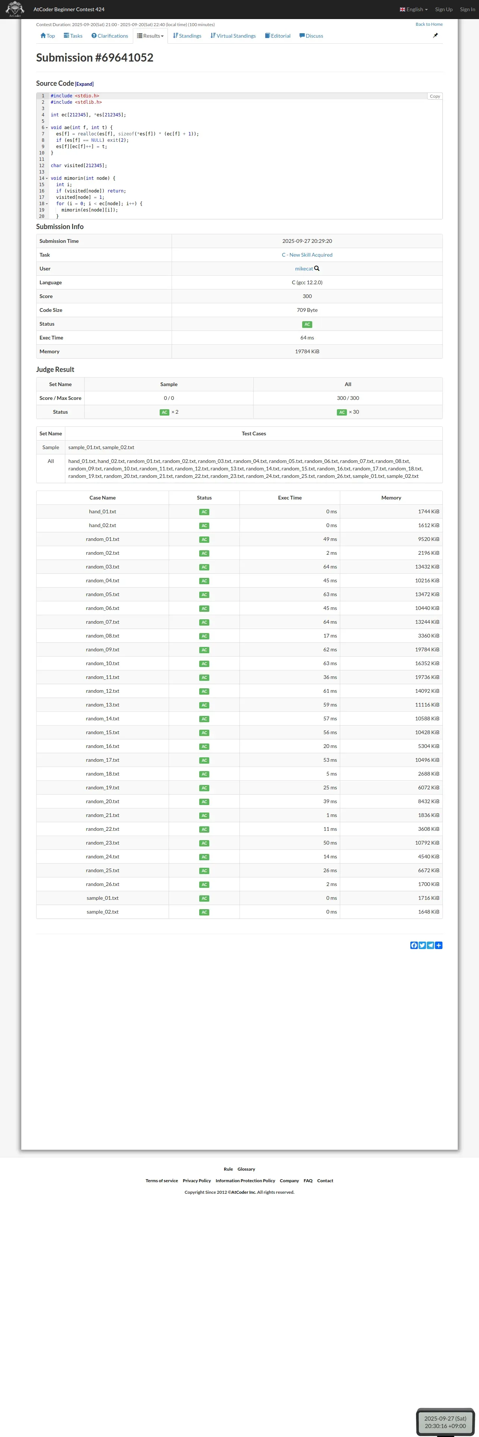The image size is (479, 1437).
Task: Open the Results dropdown tab
Action: pyautogui.click(x=151, y=36)
